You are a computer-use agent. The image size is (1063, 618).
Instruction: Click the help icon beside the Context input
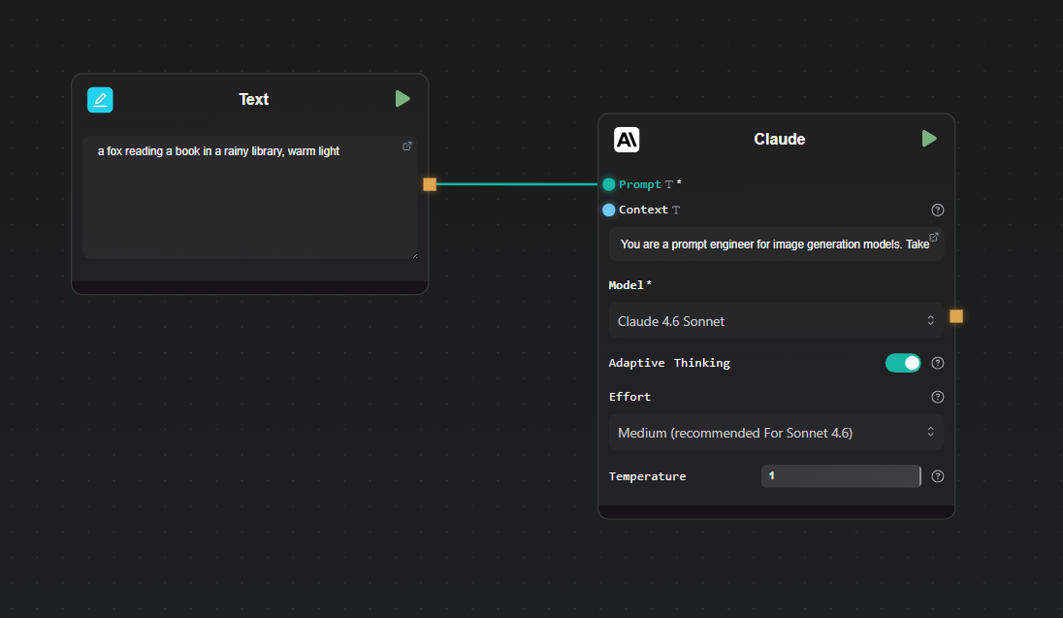click(937, 210)
